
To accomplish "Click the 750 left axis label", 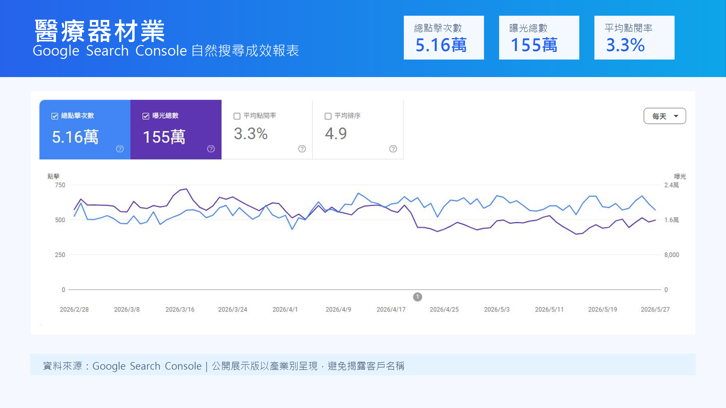I will (x=60, y=185).
